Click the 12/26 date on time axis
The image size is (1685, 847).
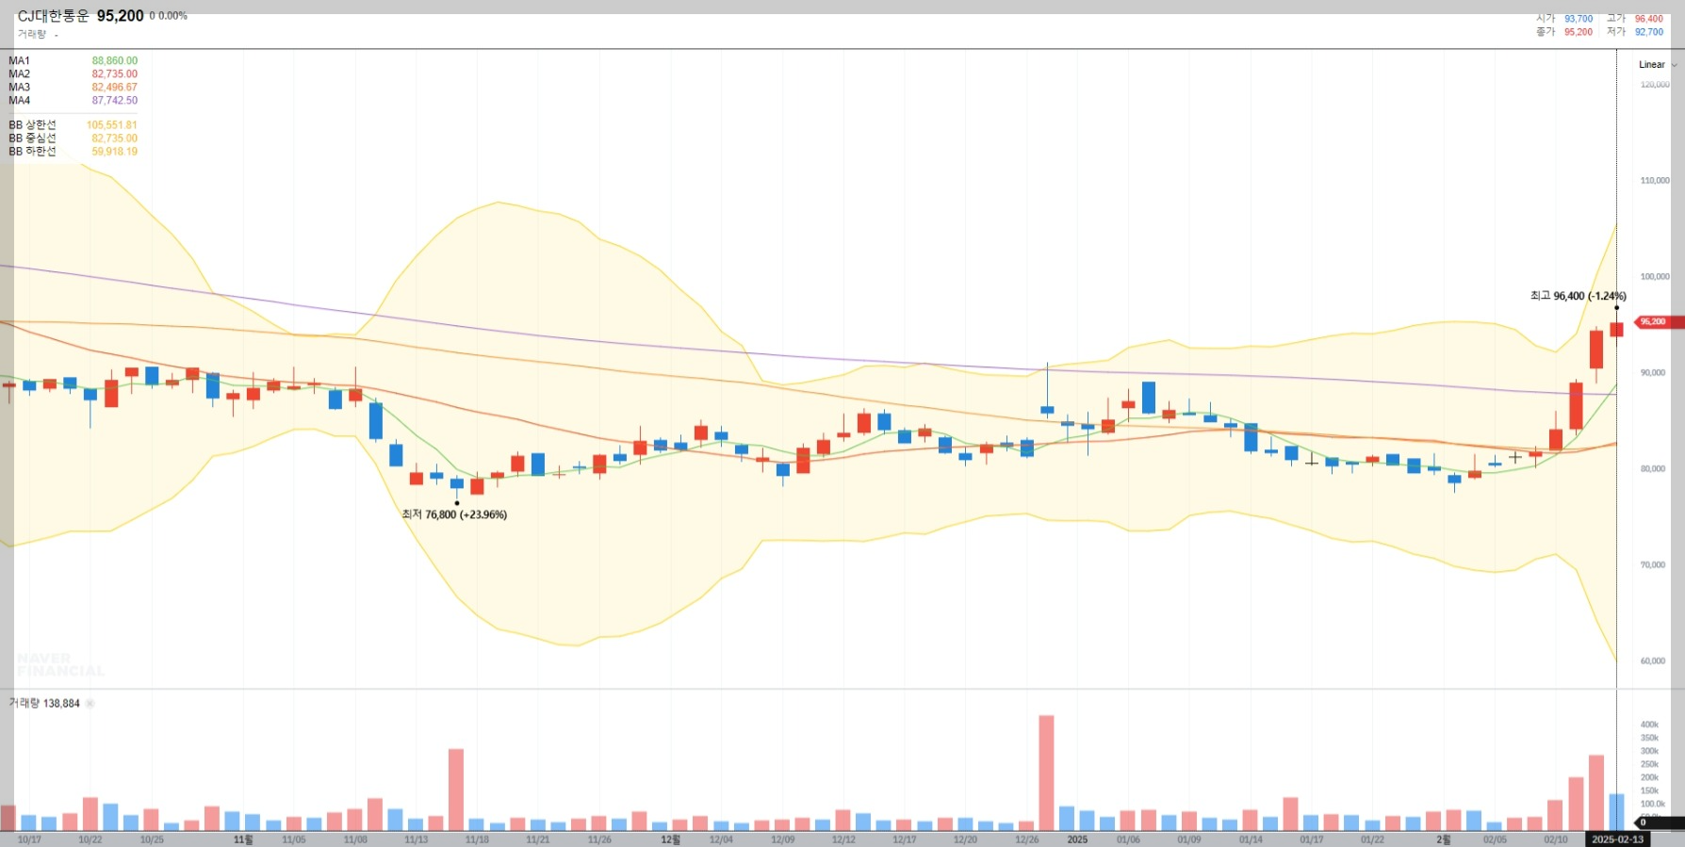click(x=1027, y=839)
